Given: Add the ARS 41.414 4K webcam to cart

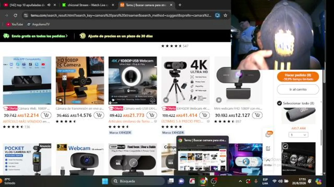Looking at the screenshot, I should (204, 115).
